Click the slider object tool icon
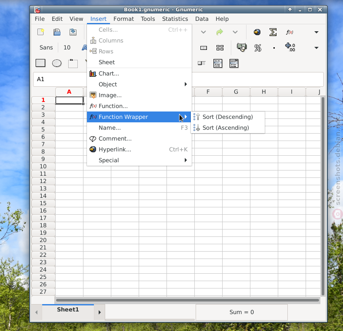The width and height of the screenshot is (343, 331). [x=202, y=63]
